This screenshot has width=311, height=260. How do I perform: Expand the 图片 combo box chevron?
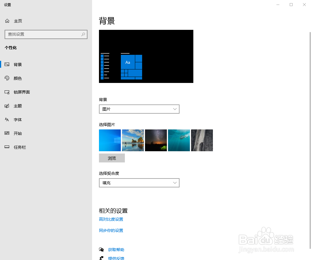(175, 109)
